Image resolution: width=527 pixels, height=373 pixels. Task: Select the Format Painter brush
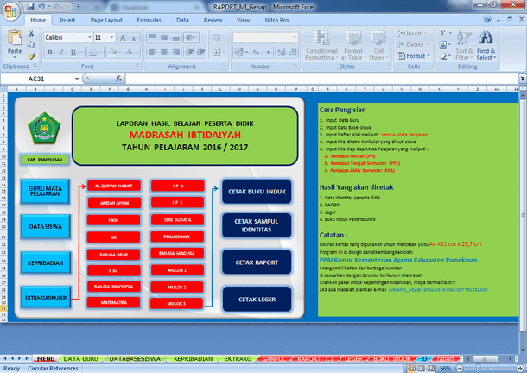[x=31, y=56]
